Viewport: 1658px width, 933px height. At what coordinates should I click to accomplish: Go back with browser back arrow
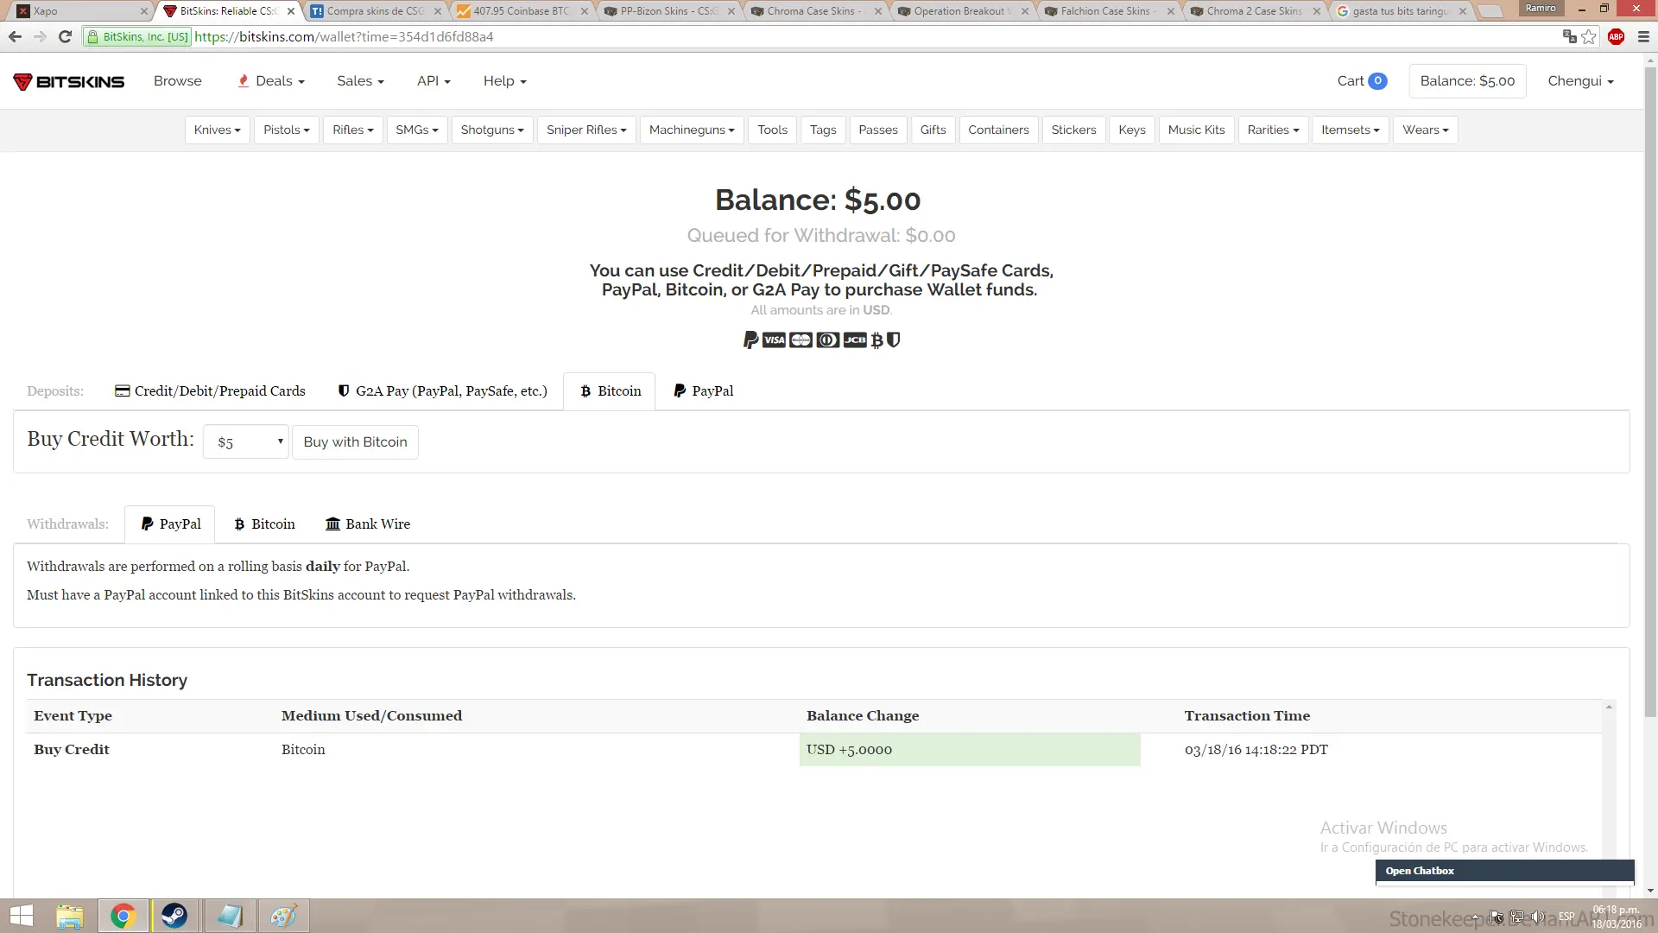(15, 37)
